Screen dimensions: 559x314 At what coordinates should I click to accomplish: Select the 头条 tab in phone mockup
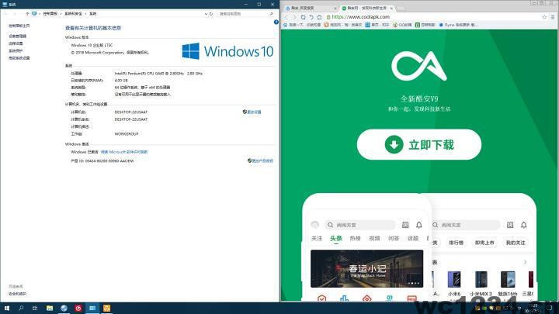point(336,239)
